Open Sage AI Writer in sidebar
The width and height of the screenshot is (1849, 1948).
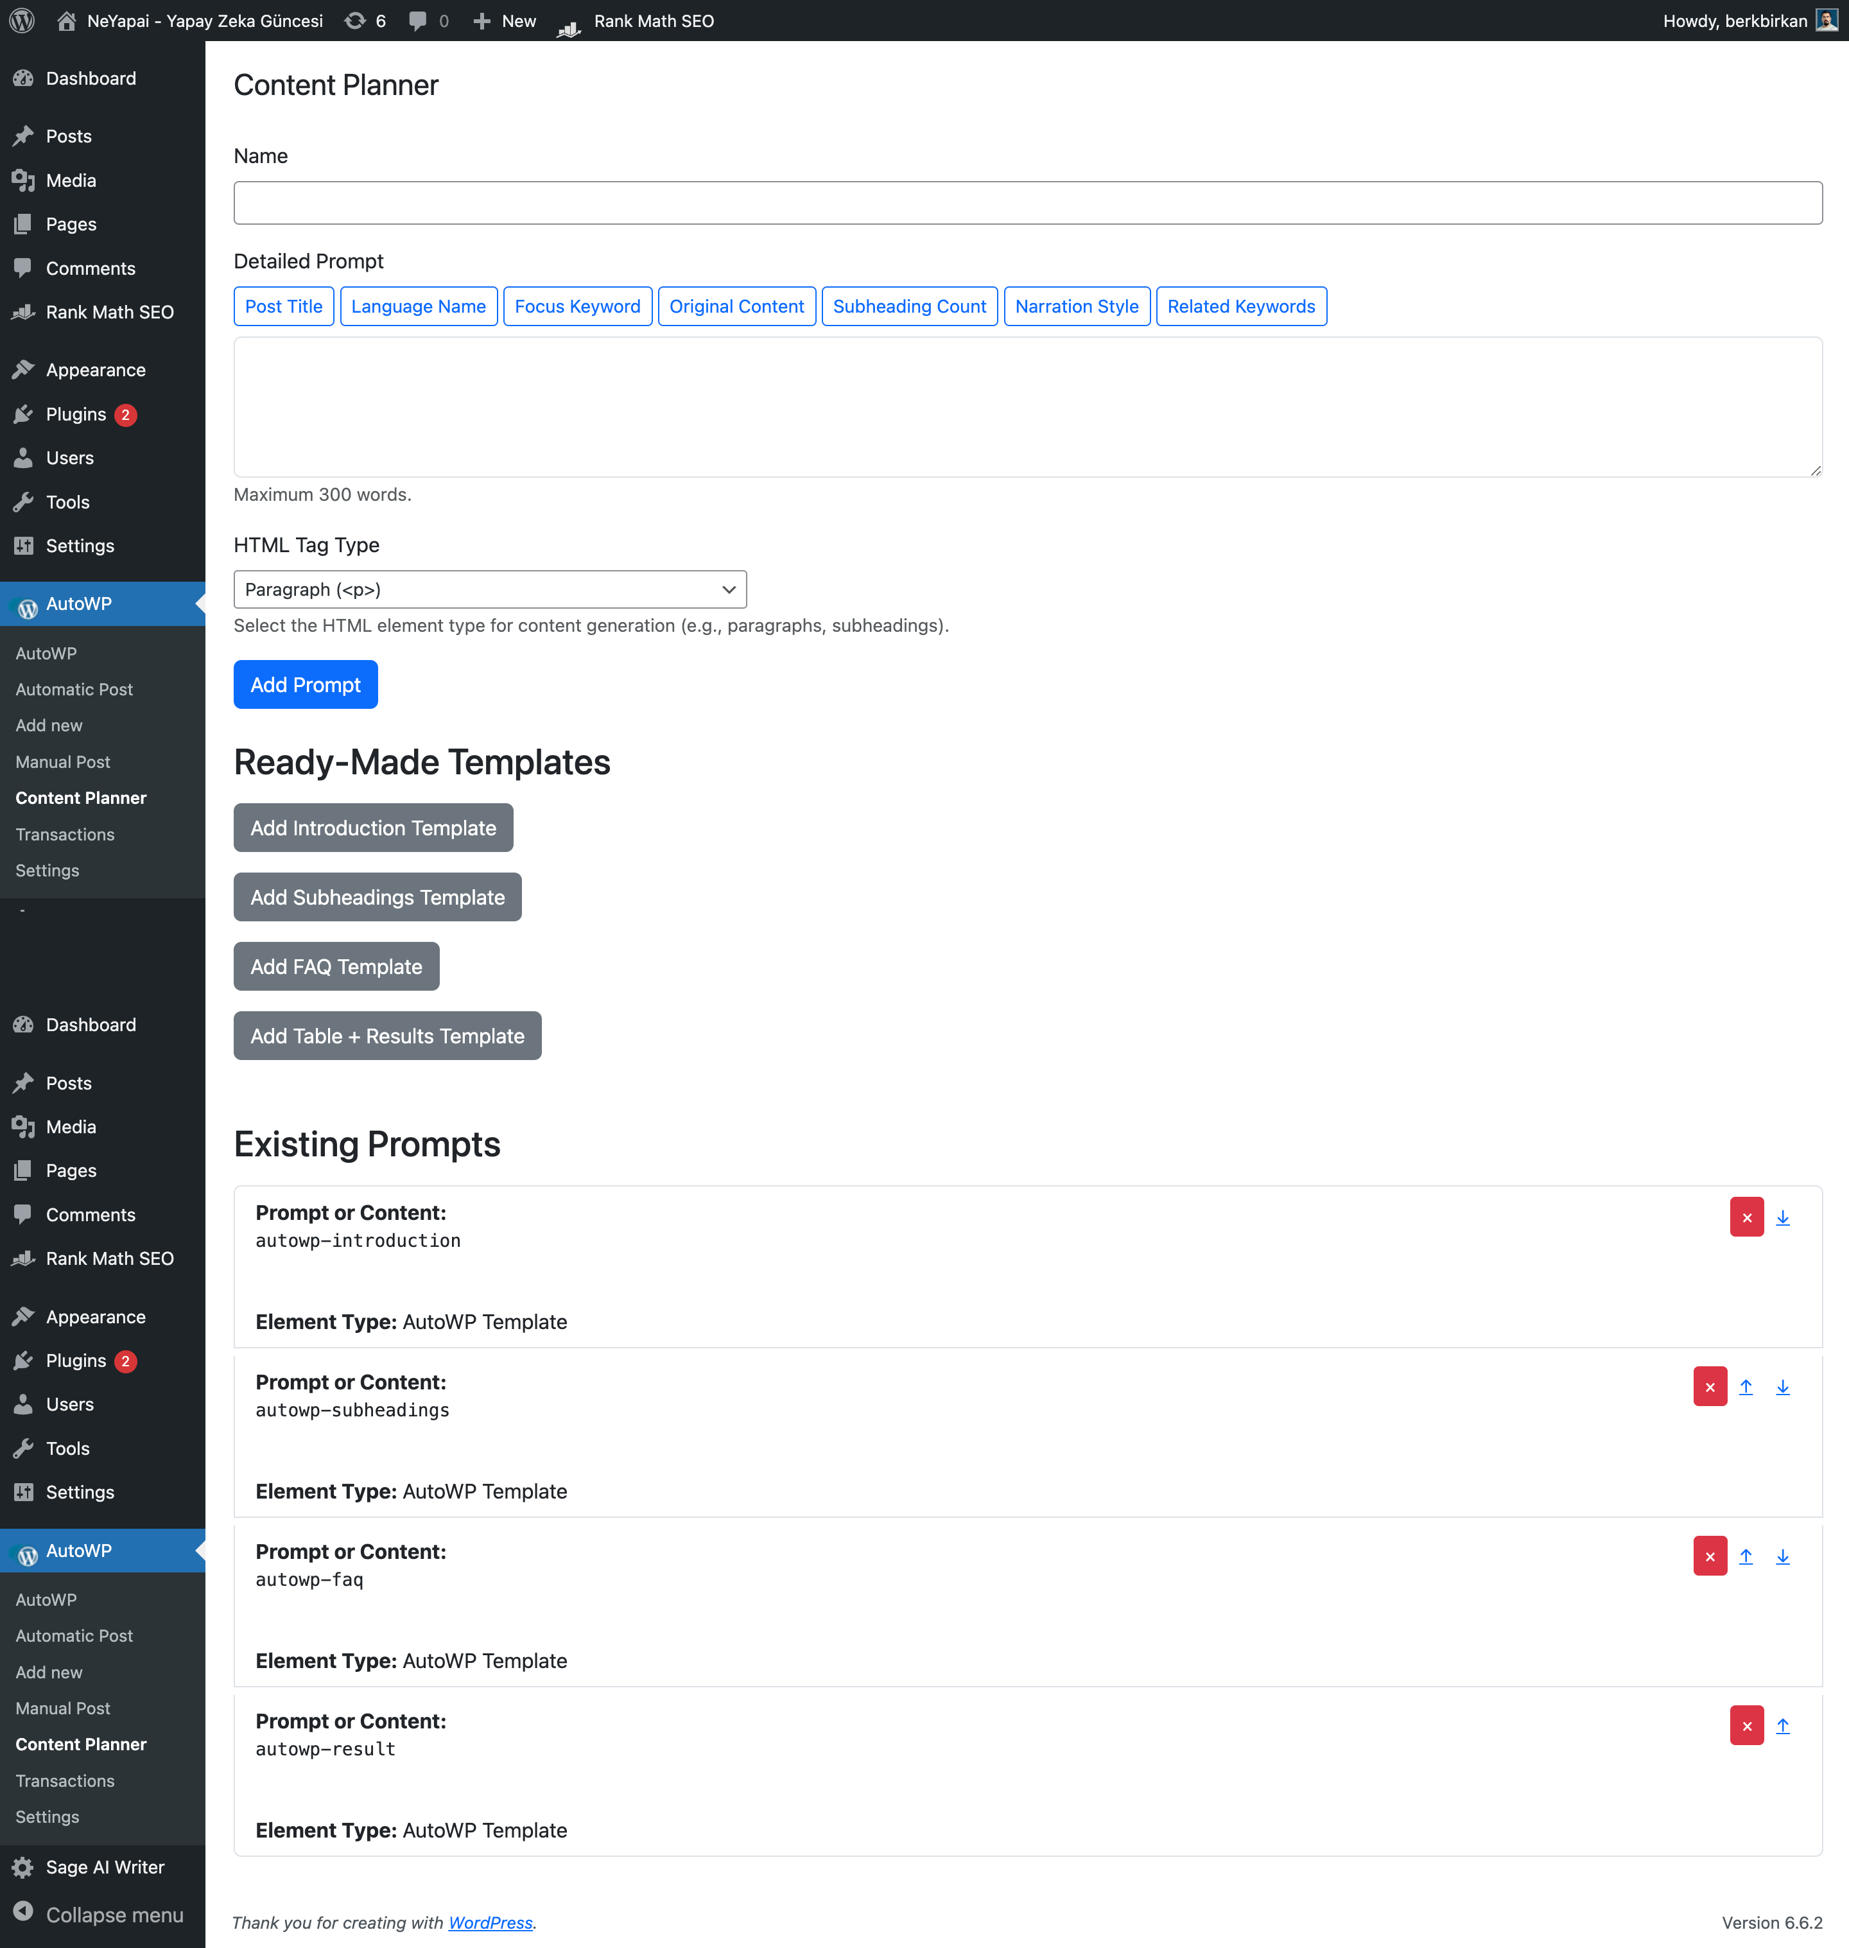pyautogui.click(x=103, y=1867)
